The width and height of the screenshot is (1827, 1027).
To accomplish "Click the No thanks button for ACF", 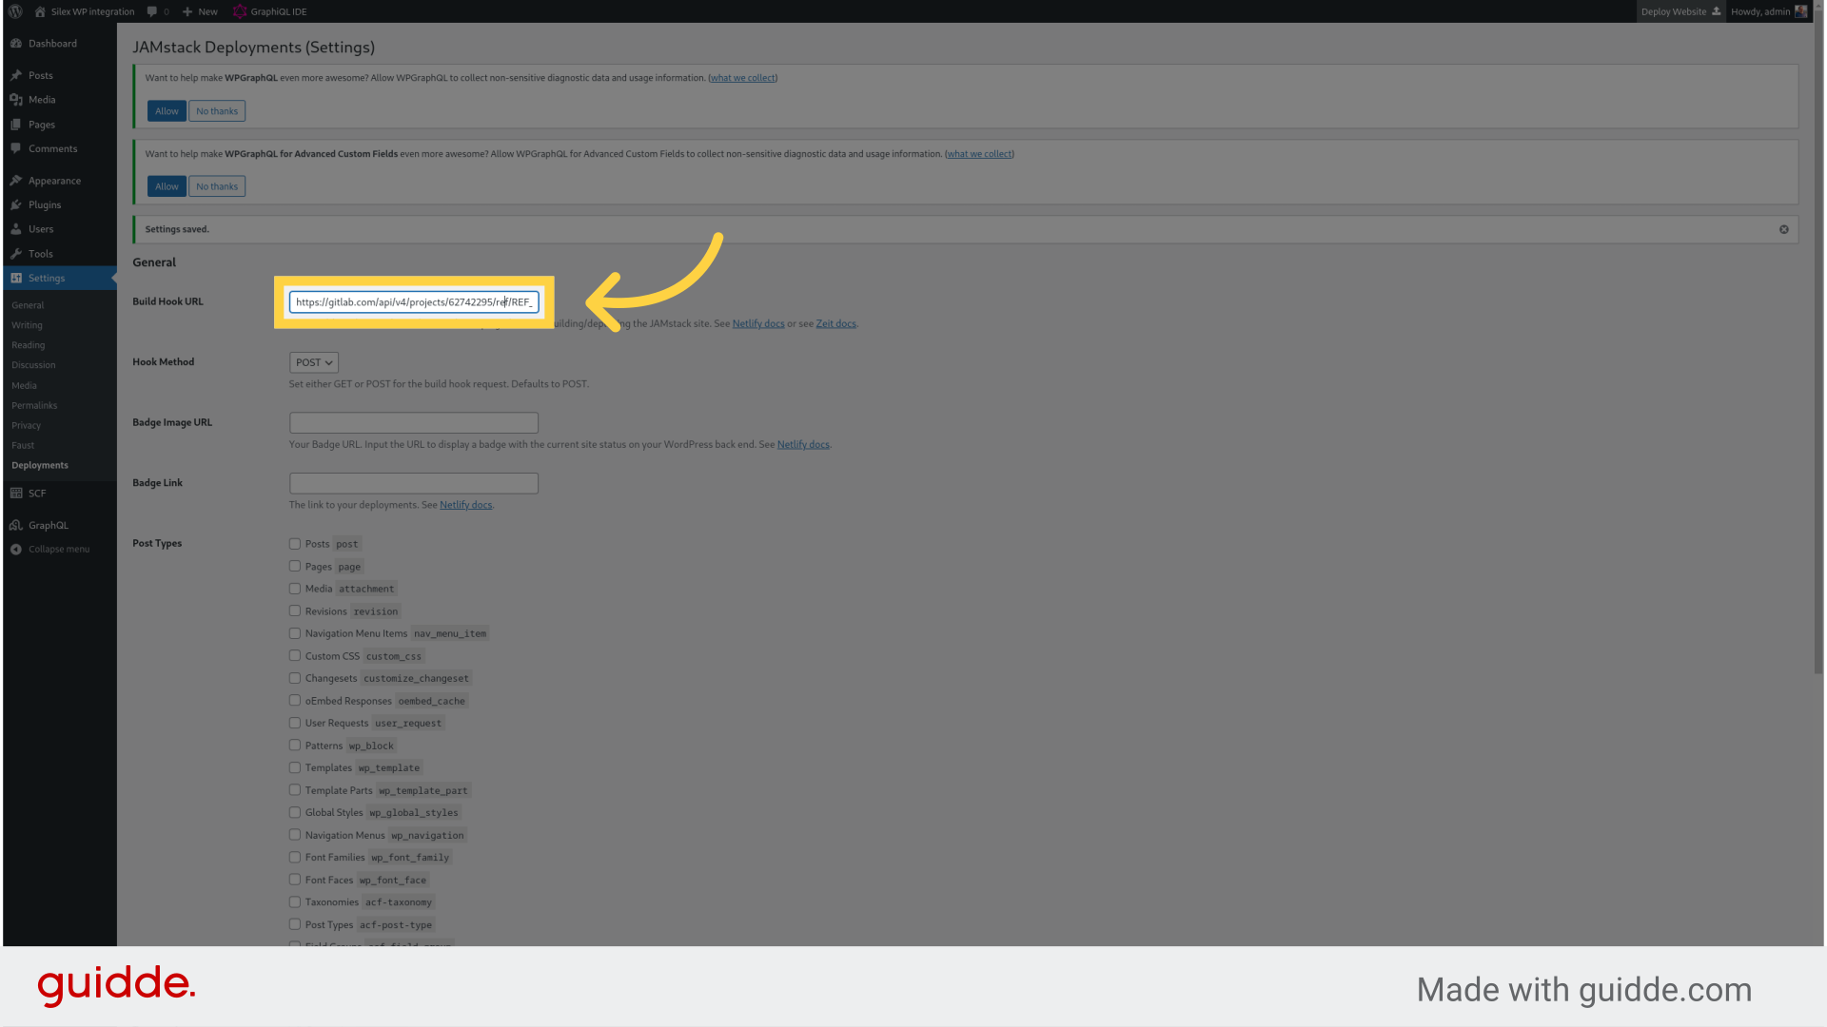I will pos(216,185).
